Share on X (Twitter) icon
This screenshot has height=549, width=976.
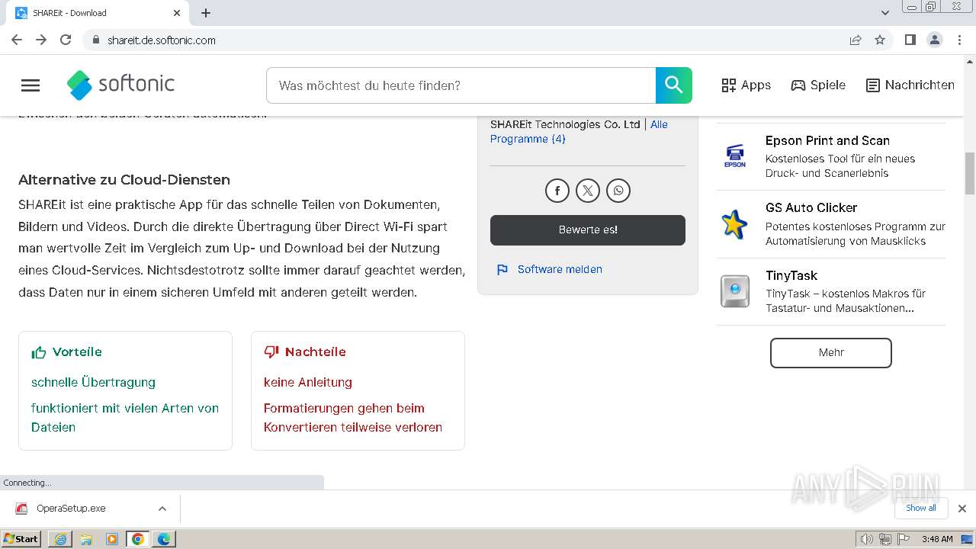588,191
